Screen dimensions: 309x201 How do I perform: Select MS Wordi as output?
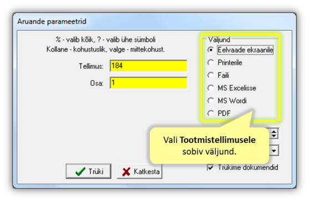click(x=211, y=101)
